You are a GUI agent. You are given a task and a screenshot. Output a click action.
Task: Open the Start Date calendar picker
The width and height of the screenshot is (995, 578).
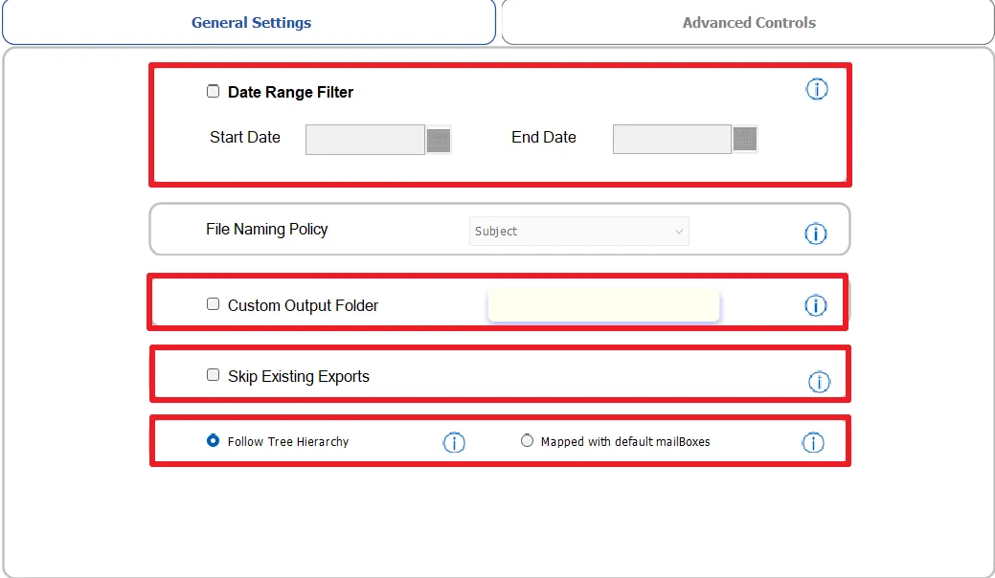coord(439,140)
